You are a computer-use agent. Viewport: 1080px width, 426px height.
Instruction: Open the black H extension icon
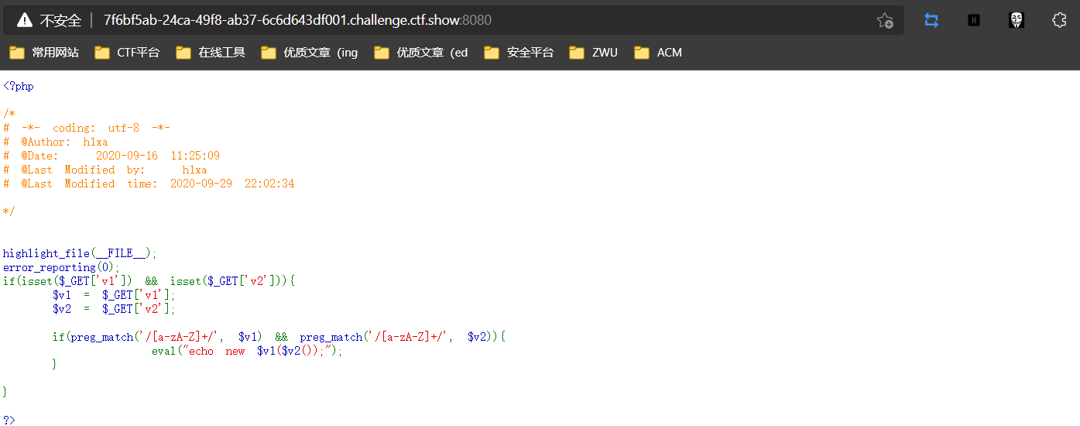974,21
